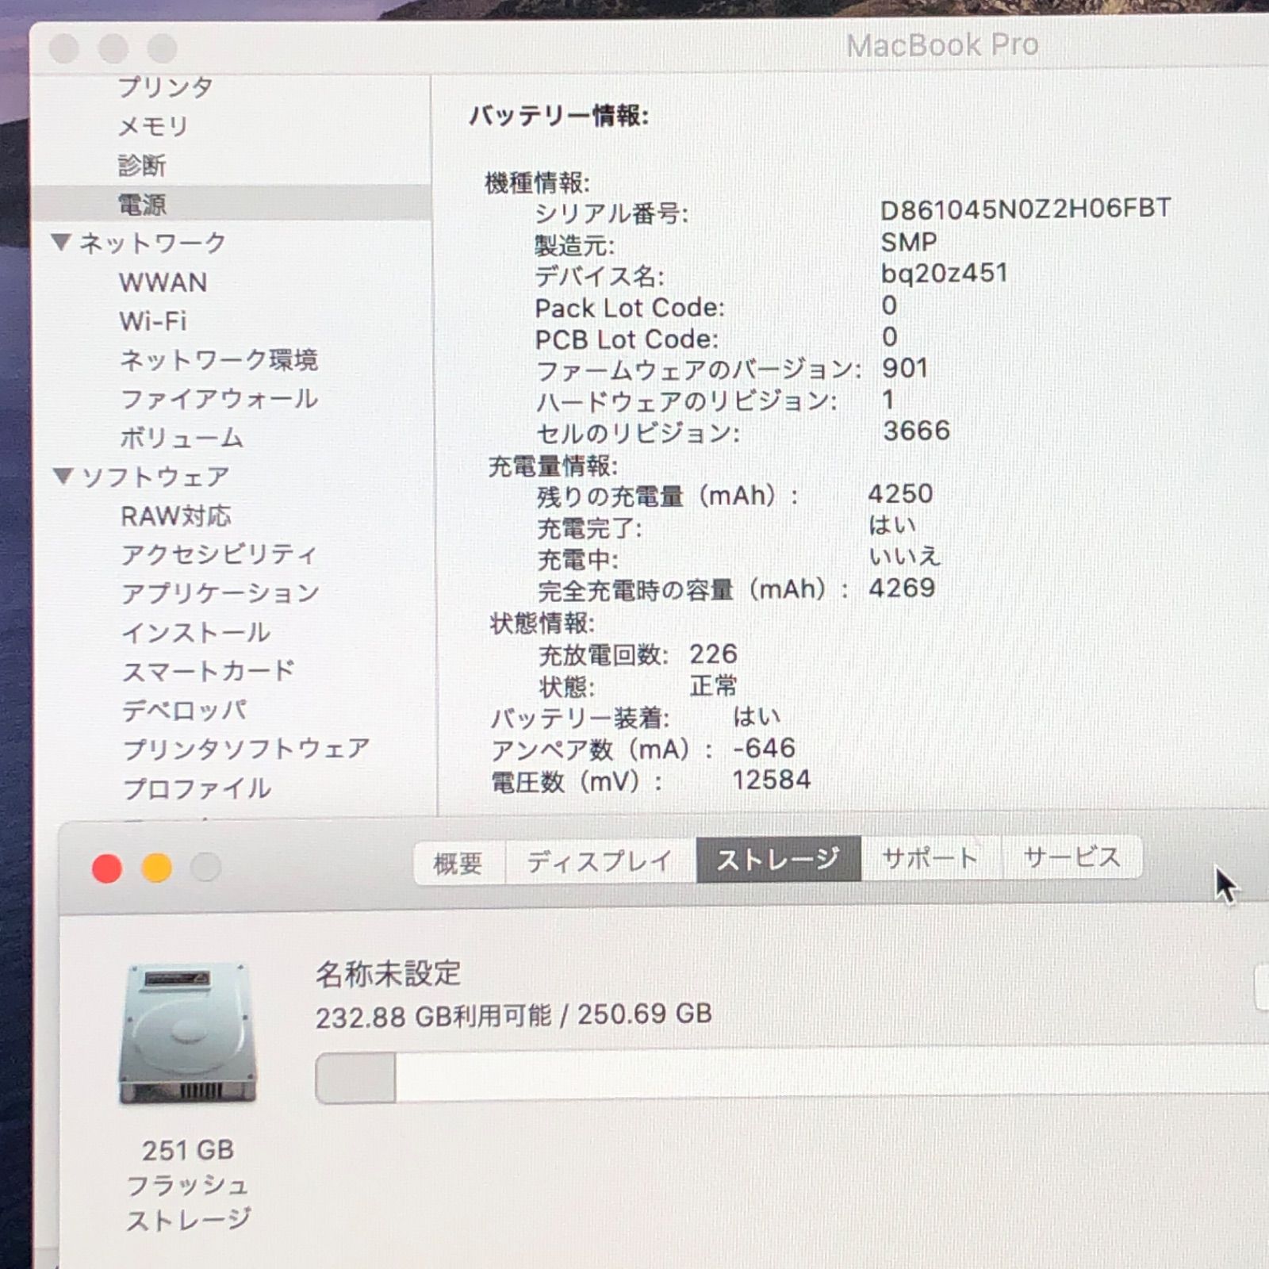Click the battery serial number D861045N0Z2H06FBT

click(1026, 209)
